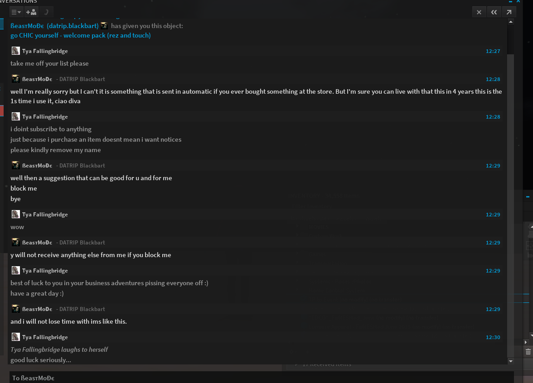Click the ßeasтMoÐє (datrip.blackbart) name link
Viewport: 533px width, 383px height.
pyautogui.click(x=54, y=26)
